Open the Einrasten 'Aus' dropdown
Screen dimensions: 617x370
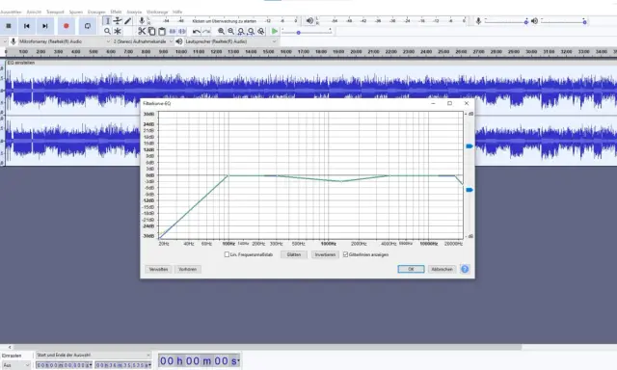coord(15,365)
